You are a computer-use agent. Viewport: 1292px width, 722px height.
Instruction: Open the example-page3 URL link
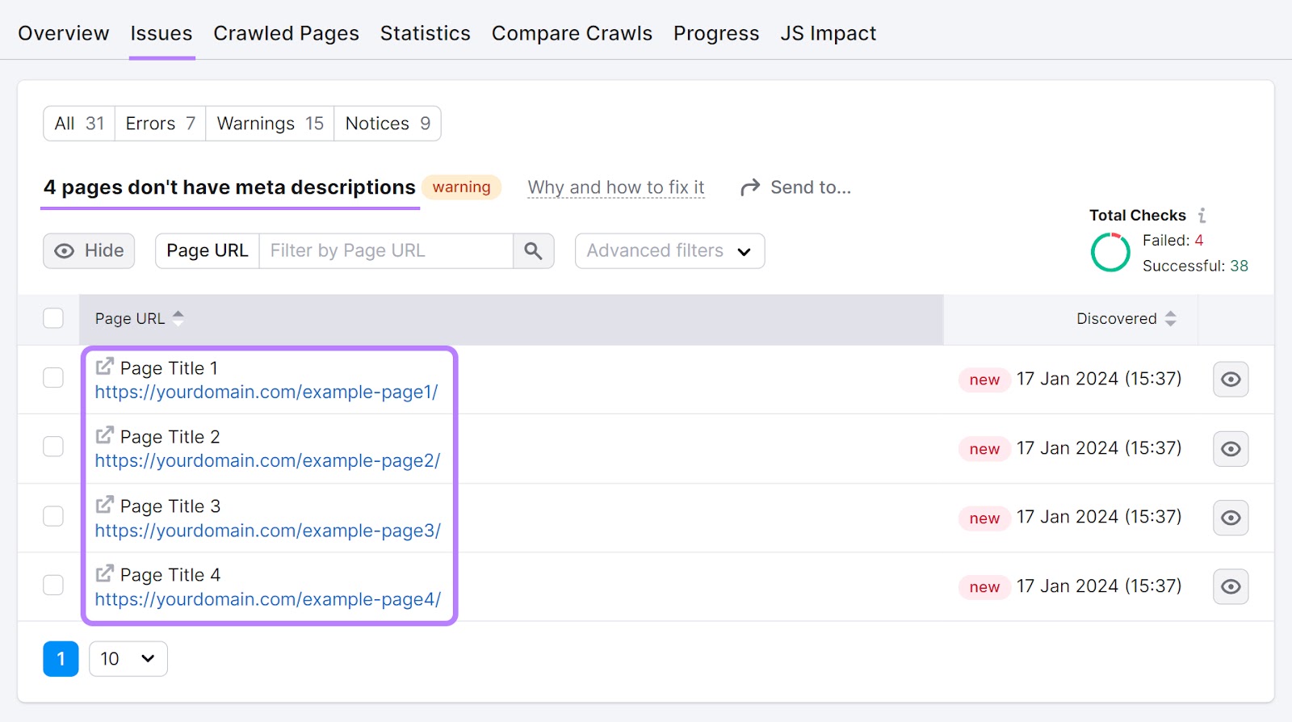tap(268, 531)
